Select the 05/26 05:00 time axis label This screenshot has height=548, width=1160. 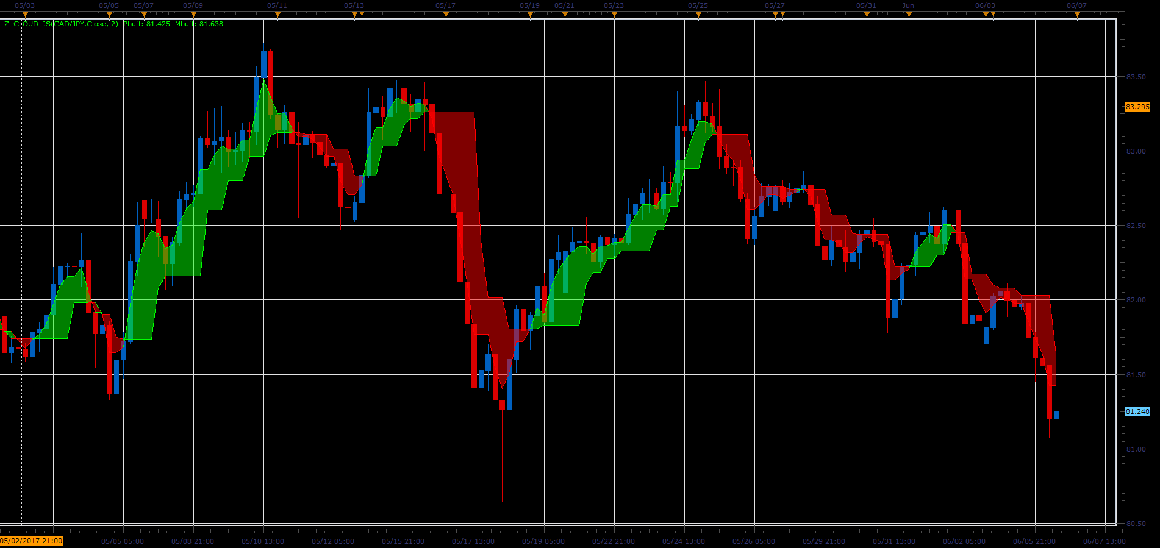pos(754,541)
